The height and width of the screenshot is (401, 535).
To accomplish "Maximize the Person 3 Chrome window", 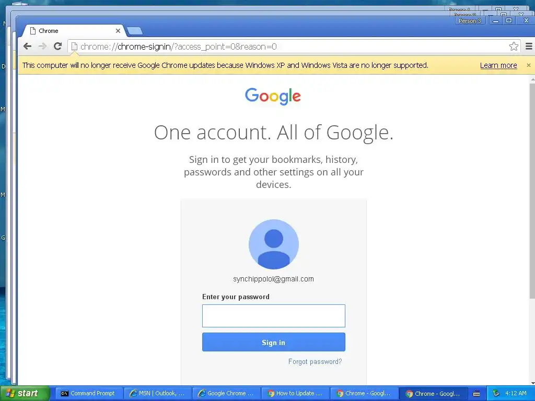I will click(x=509, y=21).
